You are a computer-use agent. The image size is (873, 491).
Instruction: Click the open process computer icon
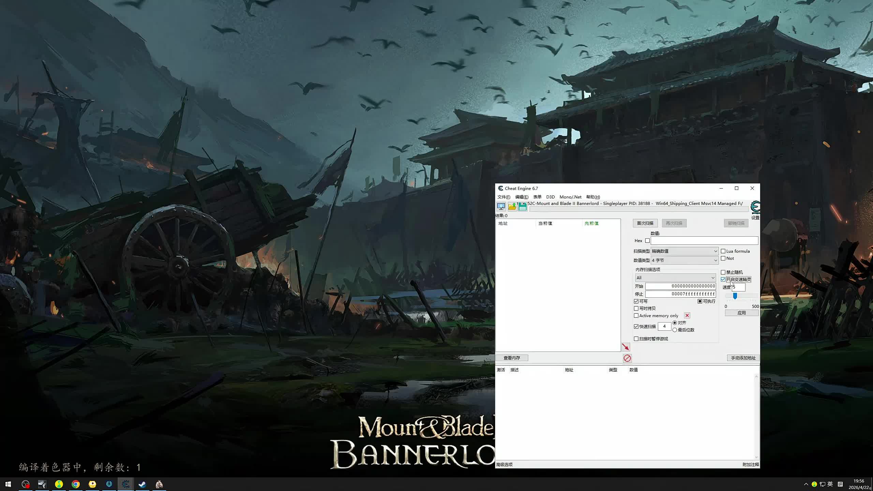tap(501, 206)
